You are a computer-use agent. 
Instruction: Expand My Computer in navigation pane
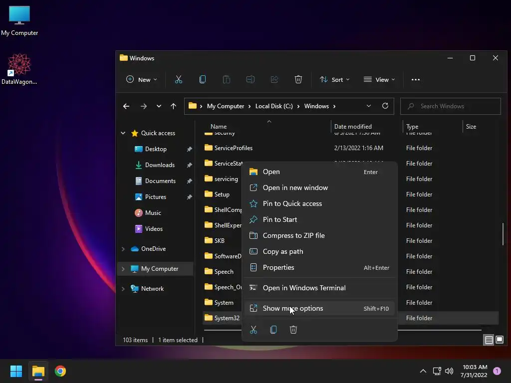click(x=123, y=269)
